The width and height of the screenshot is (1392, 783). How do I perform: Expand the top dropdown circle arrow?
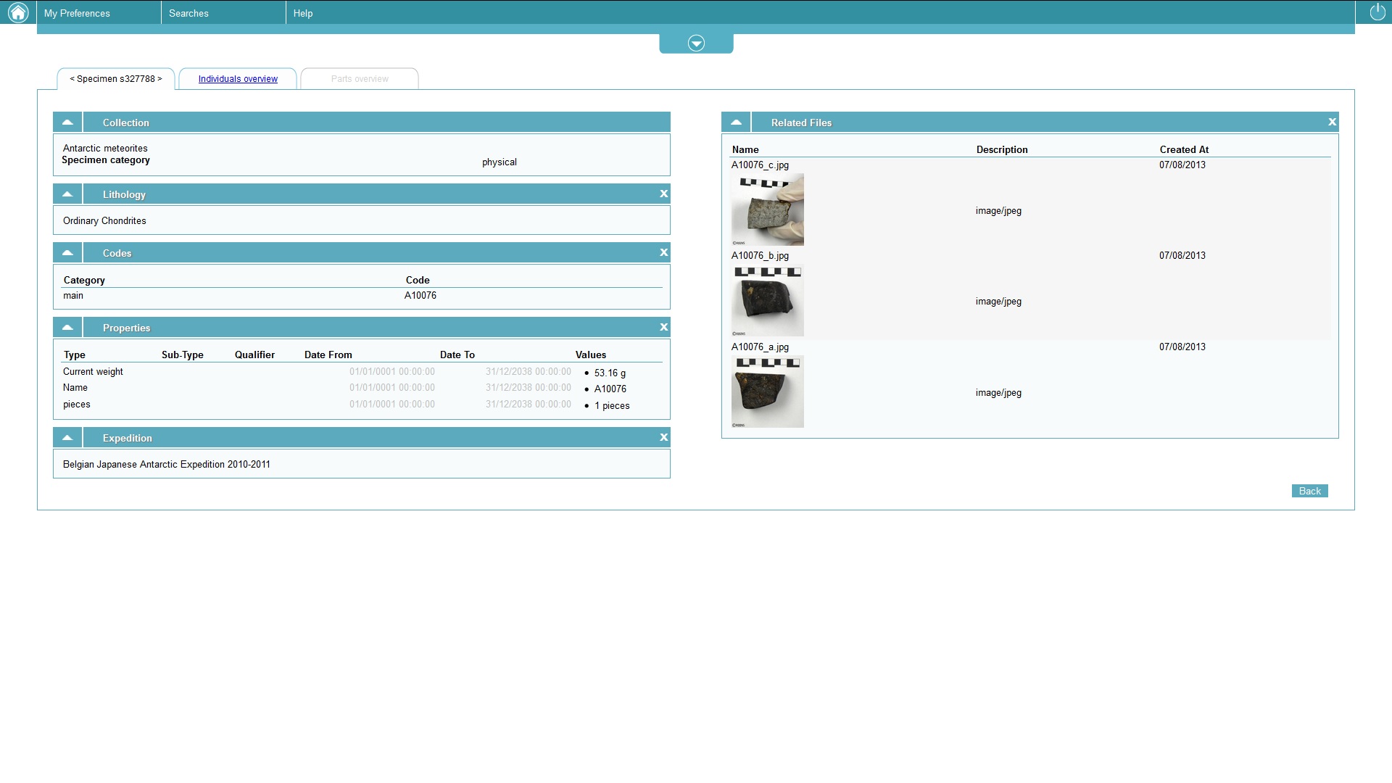pyautogui.click(x=696, y=43)
